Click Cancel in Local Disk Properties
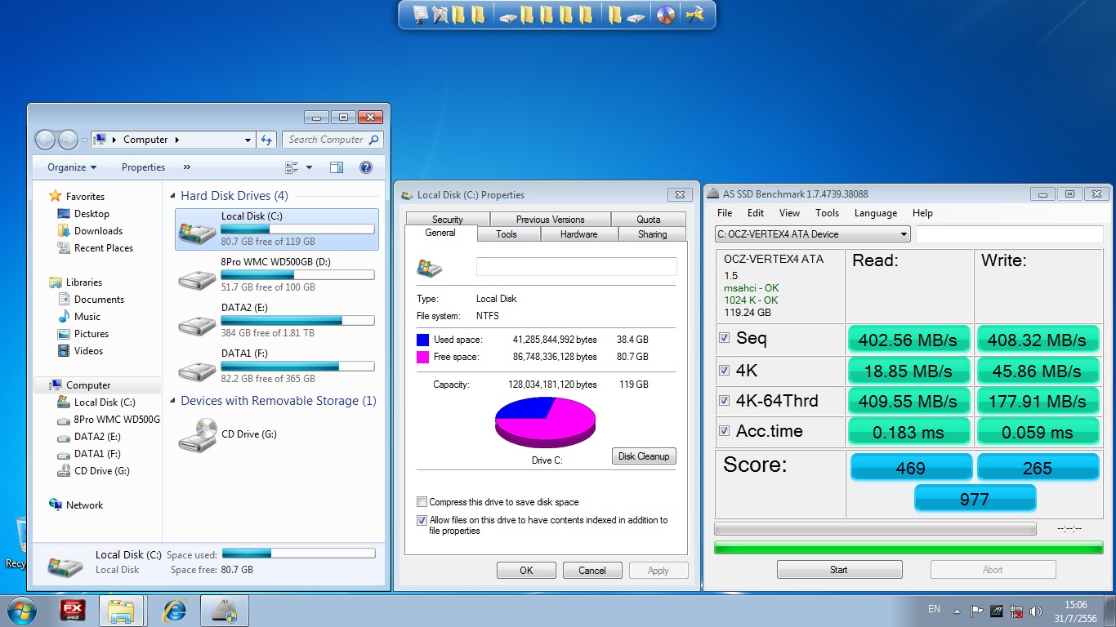Screen dimensions: 1116x627 592,571
